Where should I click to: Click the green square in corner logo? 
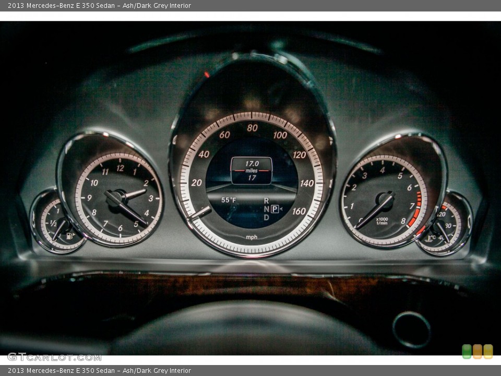pos(467,351)
